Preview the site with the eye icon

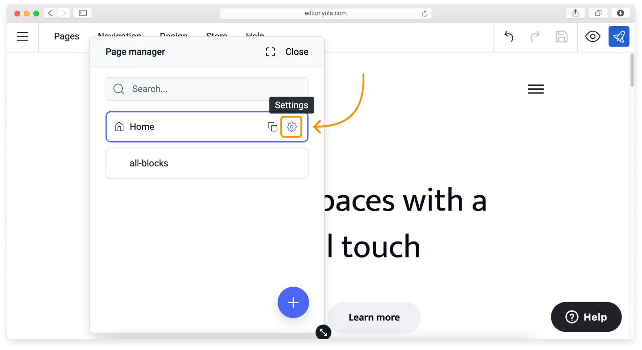pos(592,36)
